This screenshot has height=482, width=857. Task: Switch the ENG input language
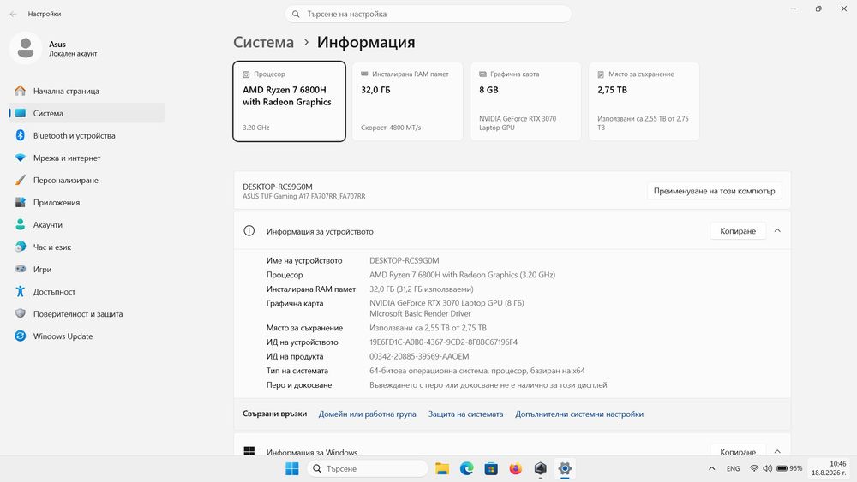(733, 468)
